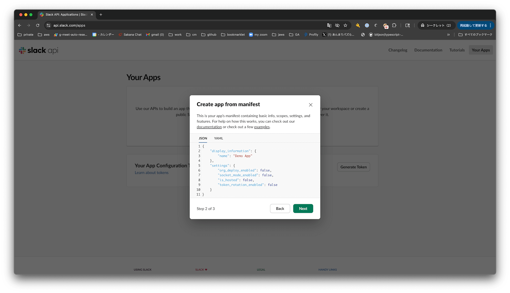Image resolution: width=510 pixels, height=293 pixels.
Task: Click the address bar URL api.slack.com/apps
Action: point(69,25)
